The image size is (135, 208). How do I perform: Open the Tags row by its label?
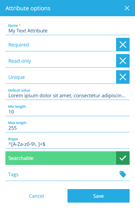pyautogui.click(x=13, y=175)
